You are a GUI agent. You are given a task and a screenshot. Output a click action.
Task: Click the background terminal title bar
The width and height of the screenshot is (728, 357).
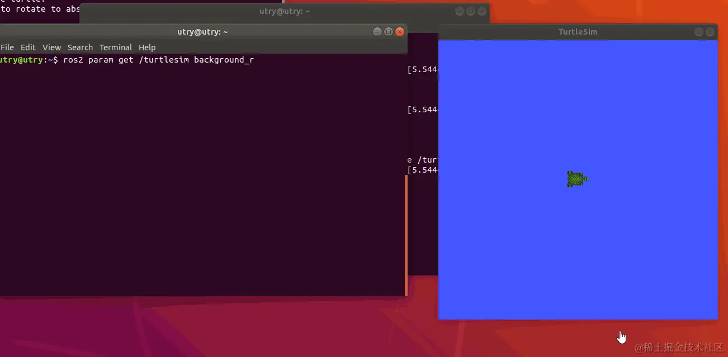coord(285,11)
